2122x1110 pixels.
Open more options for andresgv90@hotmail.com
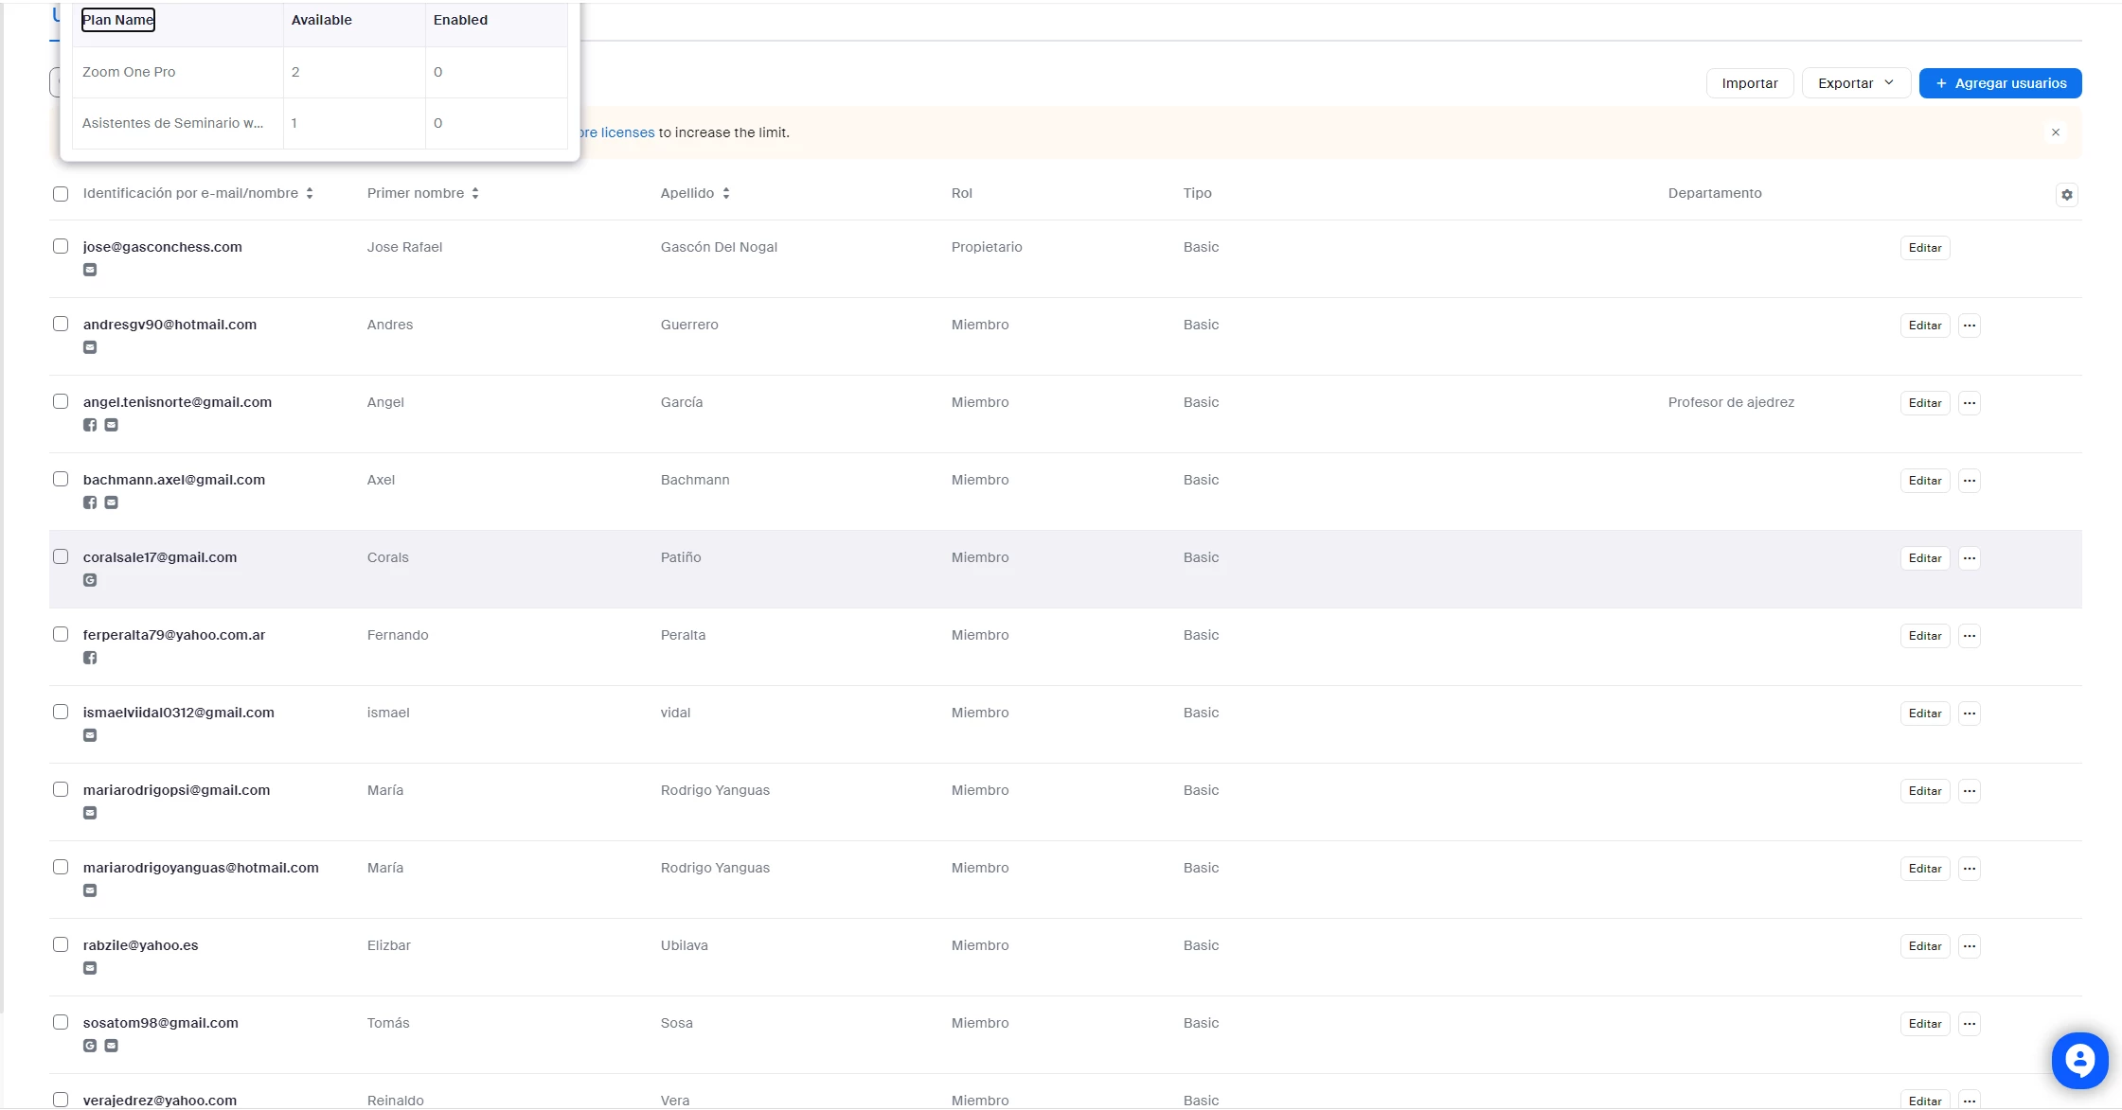[x=1969, y=326]
